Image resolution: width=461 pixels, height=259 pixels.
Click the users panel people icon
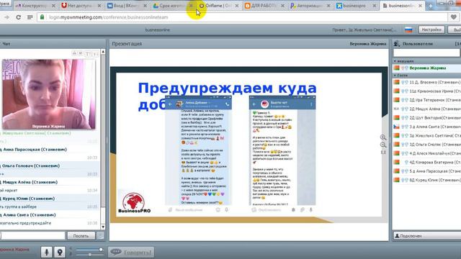coord(397,43)
